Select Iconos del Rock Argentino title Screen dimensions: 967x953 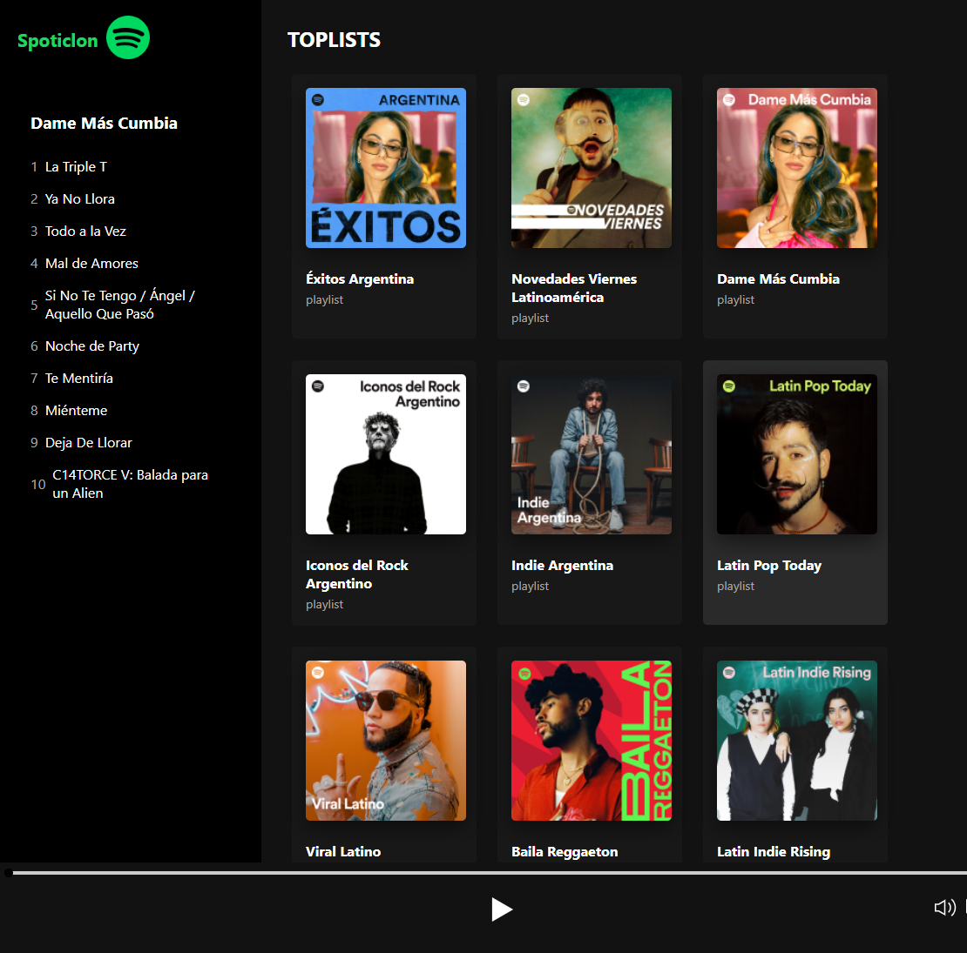(x=357, y=574)
